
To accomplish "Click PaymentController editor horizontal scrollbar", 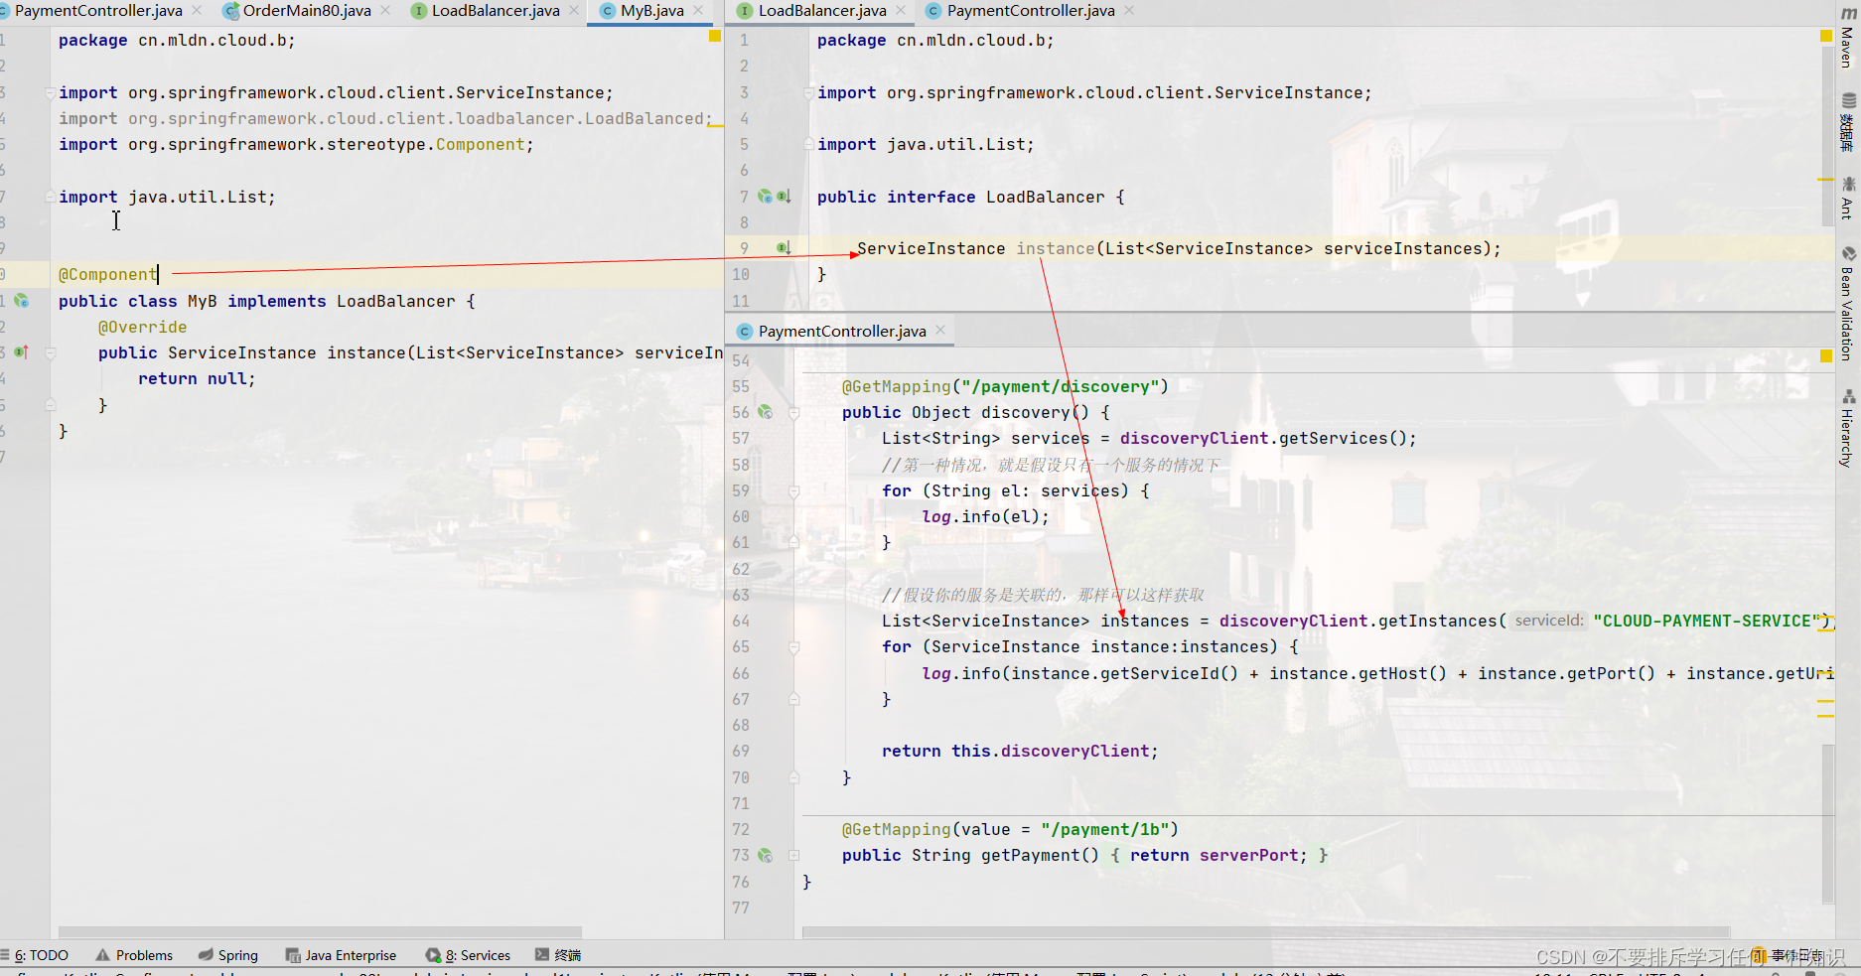I will tap(1266, 932).
